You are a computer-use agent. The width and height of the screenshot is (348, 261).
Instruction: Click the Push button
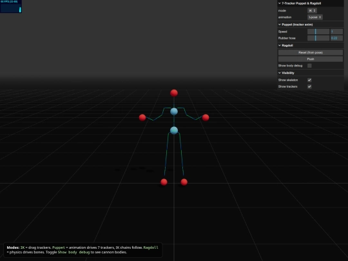click(311, 59)
